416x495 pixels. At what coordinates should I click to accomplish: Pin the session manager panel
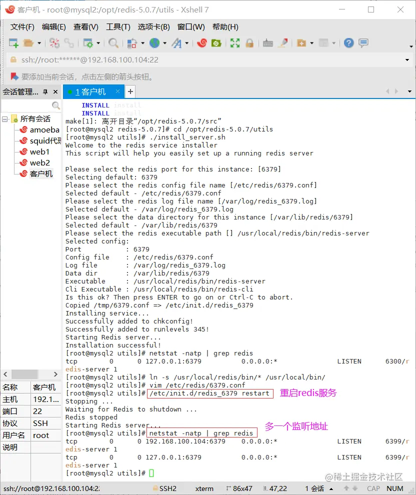[45, 92]
